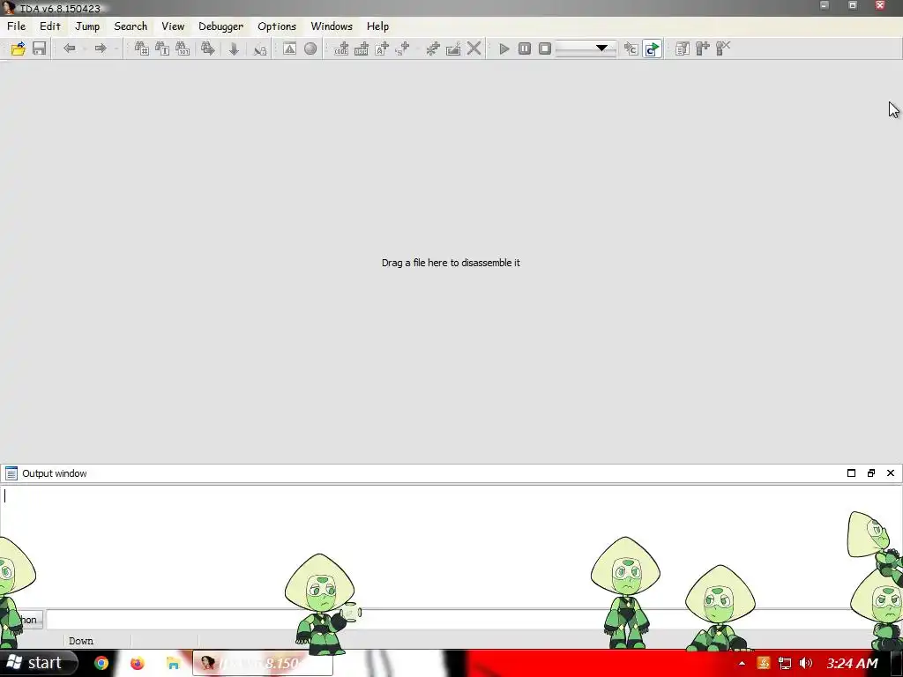Image resolution: width=903 pixels, height=677 pixels.
Task: Float the Output window panel
Action: [x=870, y=473]
